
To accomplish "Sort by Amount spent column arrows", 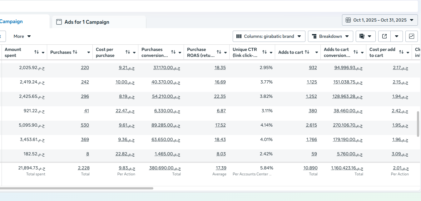I will tap(37, 52).
